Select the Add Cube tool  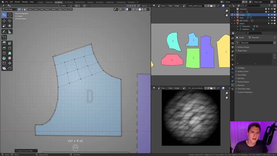4,37
